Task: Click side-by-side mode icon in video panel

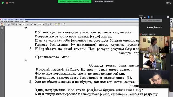Action: (168, 17)
